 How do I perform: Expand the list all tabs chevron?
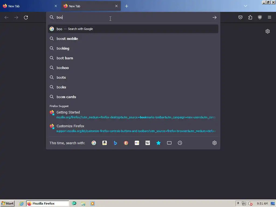[246, 6]
